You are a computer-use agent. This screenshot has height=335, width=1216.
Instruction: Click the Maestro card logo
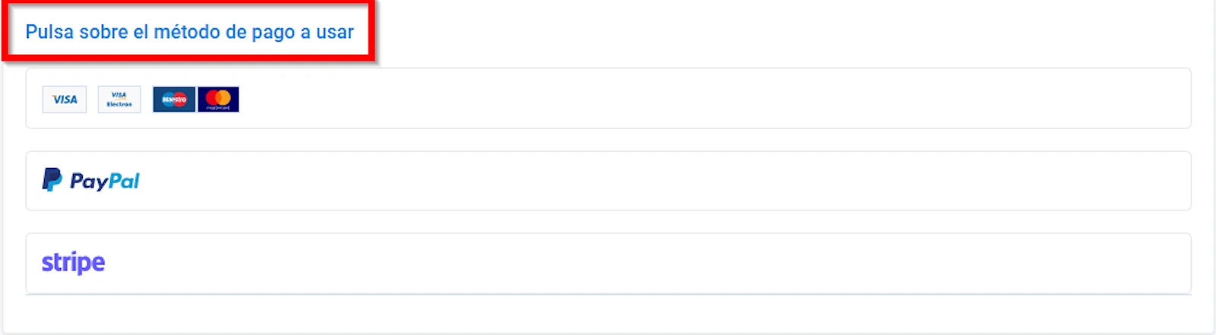click(174, 100)
